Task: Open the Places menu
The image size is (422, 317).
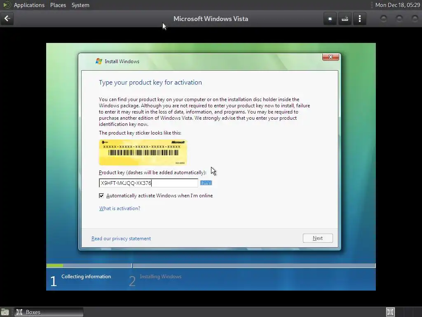Action: pos(58,5)
